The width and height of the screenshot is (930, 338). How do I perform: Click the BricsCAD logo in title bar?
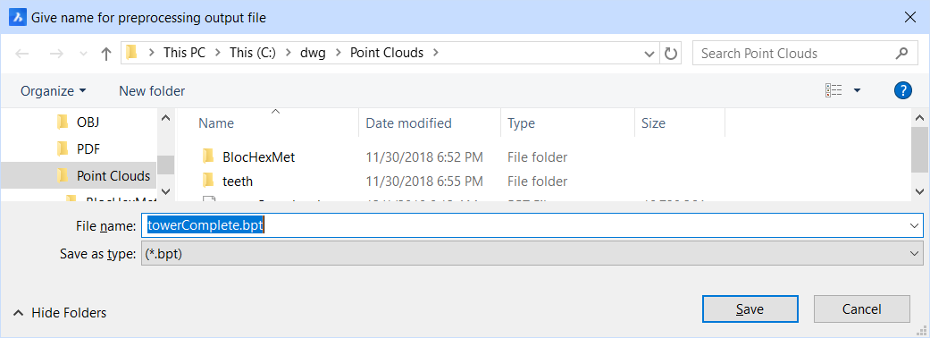[19, 17]
